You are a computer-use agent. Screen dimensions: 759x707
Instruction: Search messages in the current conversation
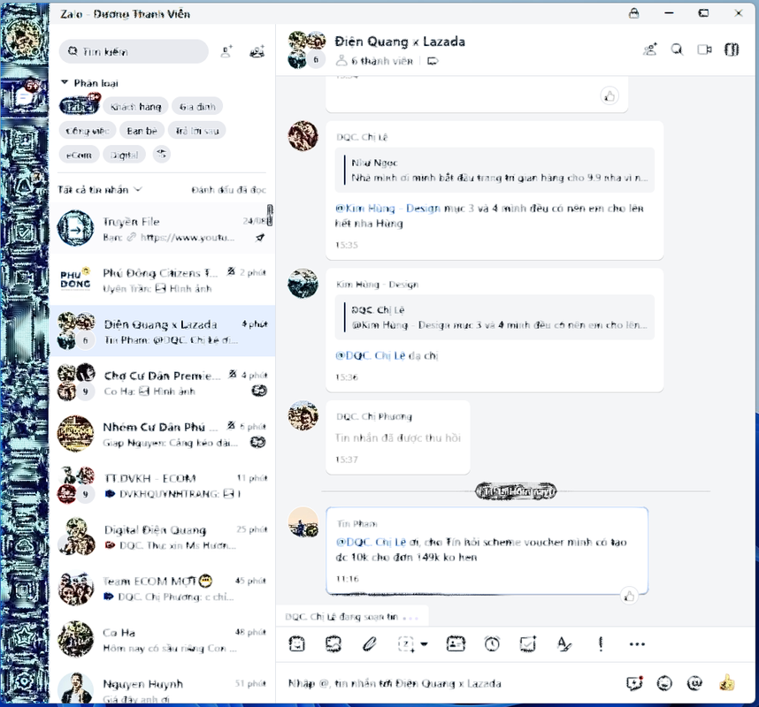pyautogui.click(x=677, y=49)
